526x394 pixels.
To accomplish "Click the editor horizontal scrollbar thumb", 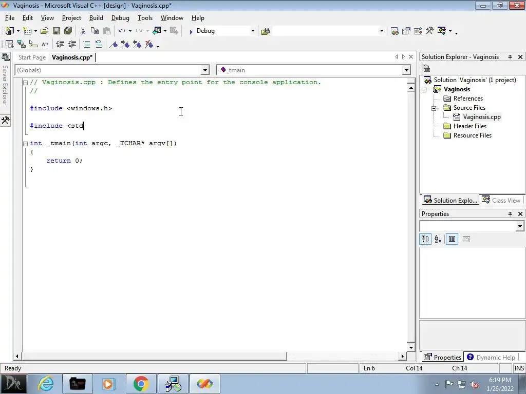I will [154, 356].
